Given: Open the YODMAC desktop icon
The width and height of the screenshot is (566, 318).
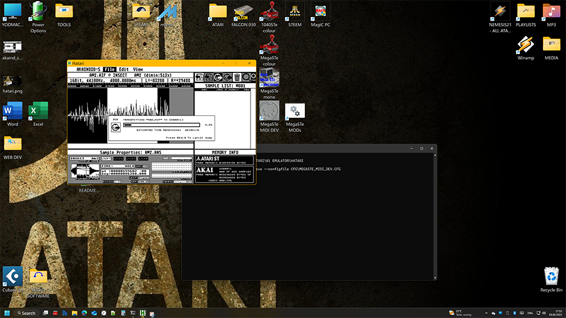Looking at the screenshot, I should pyautogui.click(x=12, y=15).
